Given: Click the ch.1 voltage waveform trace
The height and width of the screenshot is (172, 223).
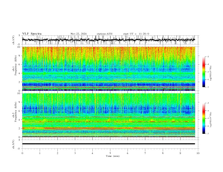Looking at the screenshot, I should click(108, 40).
